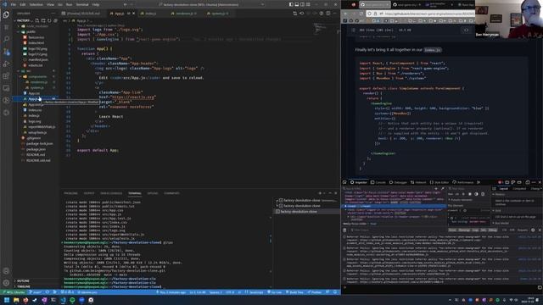Toggle the CSS filter in console
Screen dimensions: 543x305
point(504,230)
